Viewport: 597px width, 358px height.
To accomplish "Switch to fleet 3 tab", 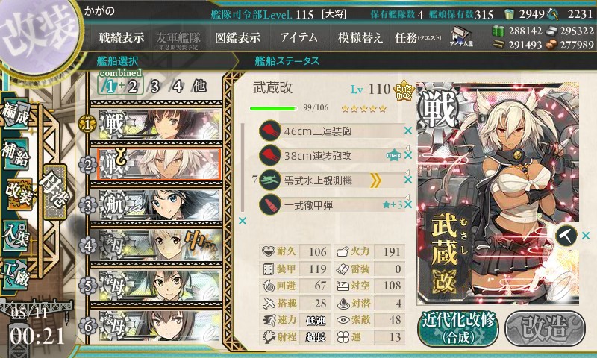I will (154, 87).
